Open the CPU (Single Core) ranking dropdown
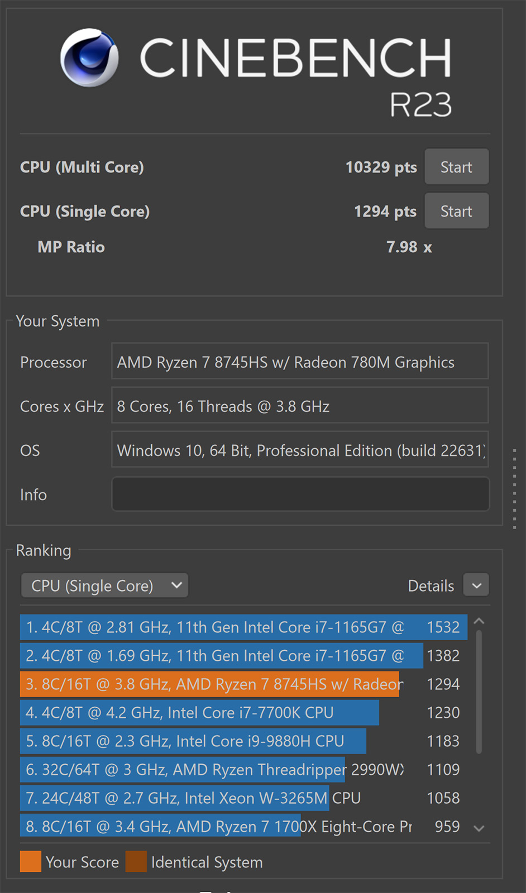 [x=104, y=585]
